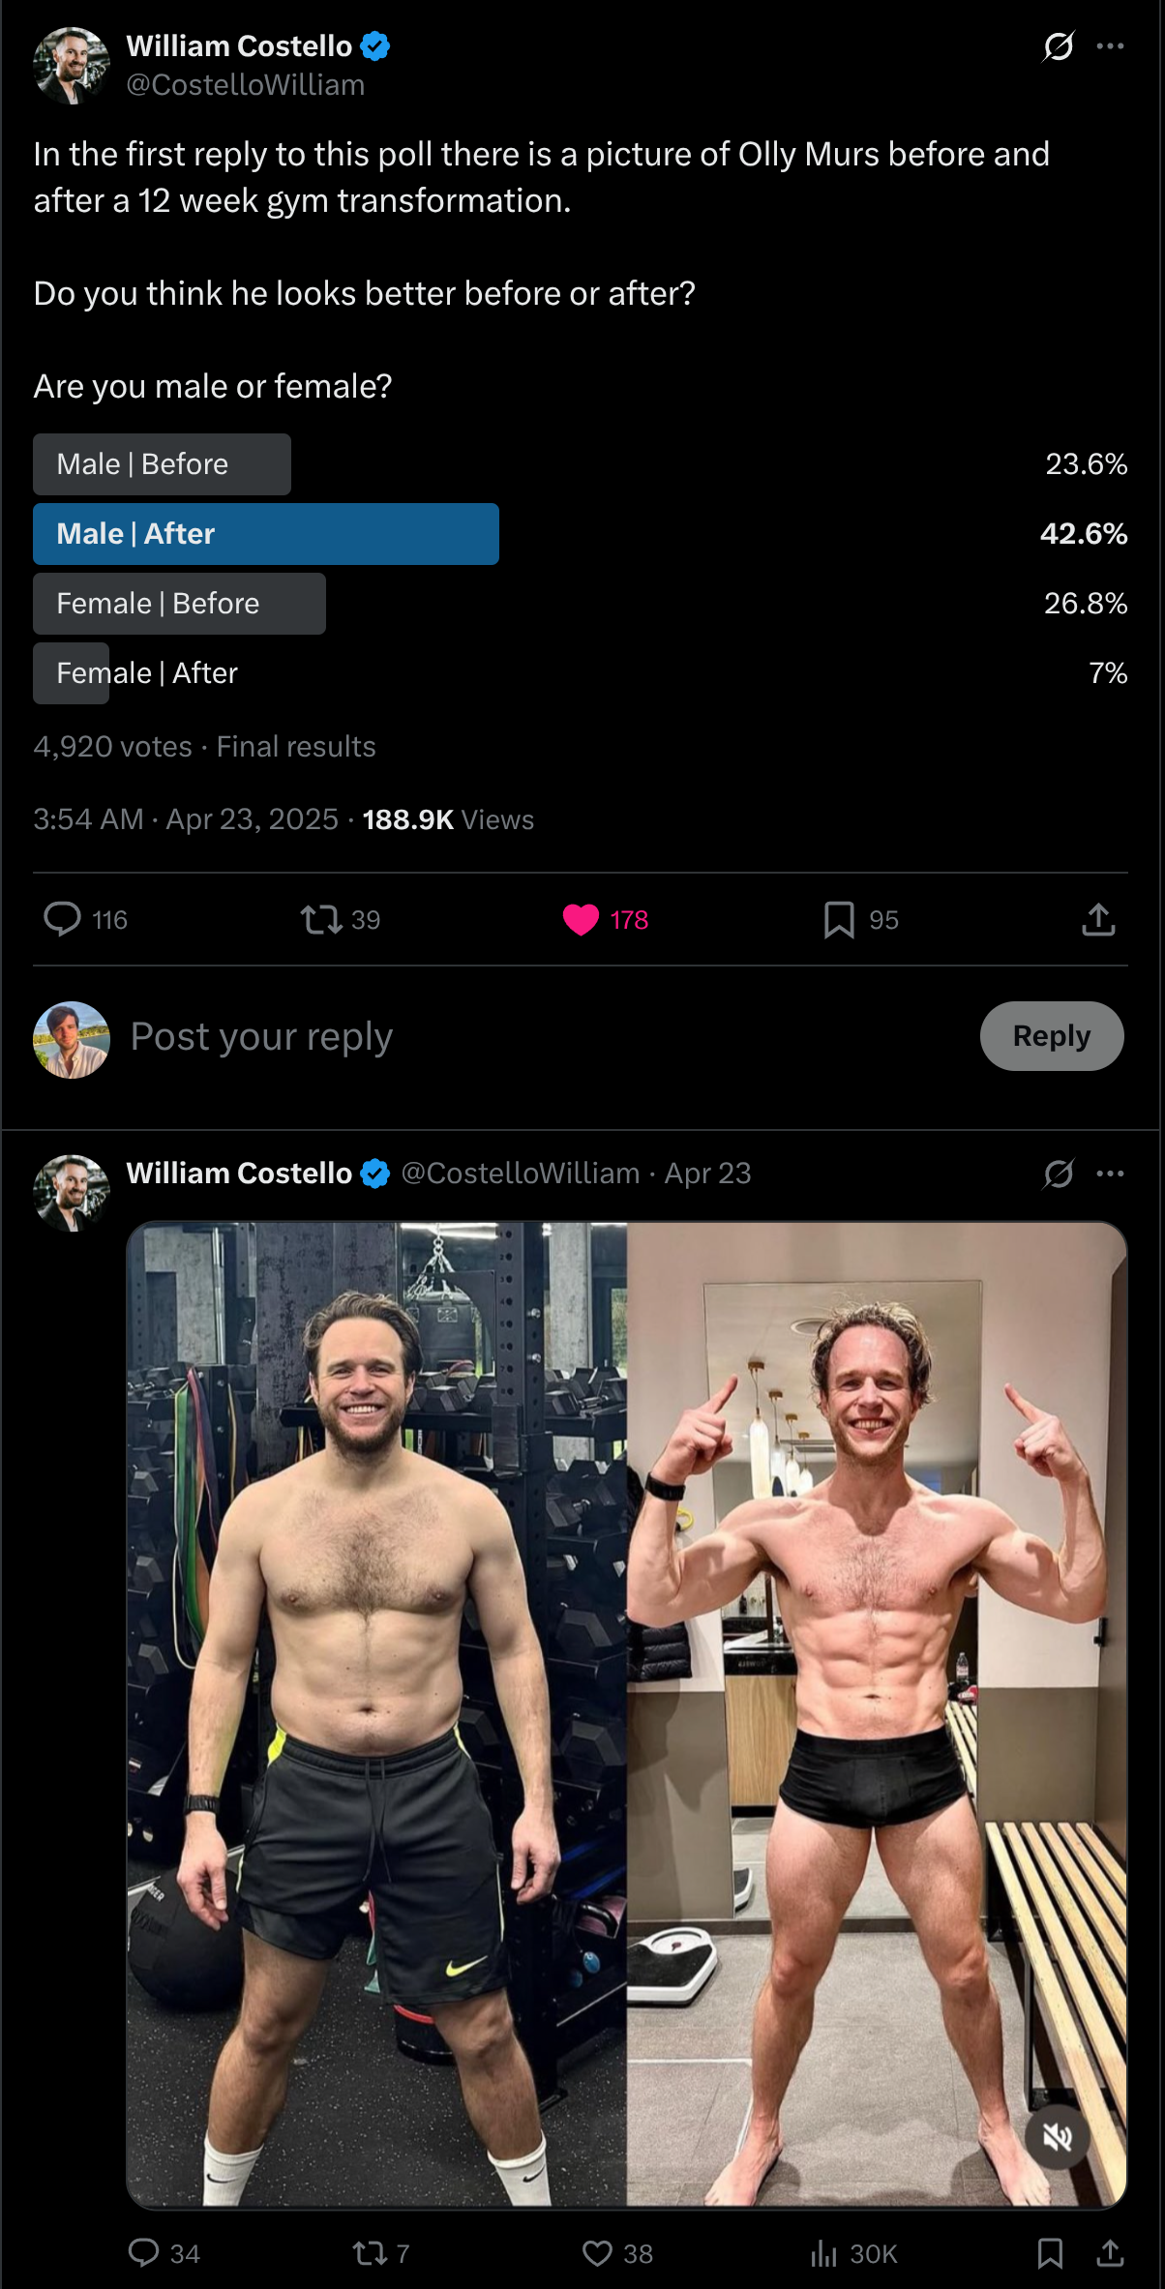Open the before and after photo
This screenshot has height=2289, width=1165.
[626, 1713]
